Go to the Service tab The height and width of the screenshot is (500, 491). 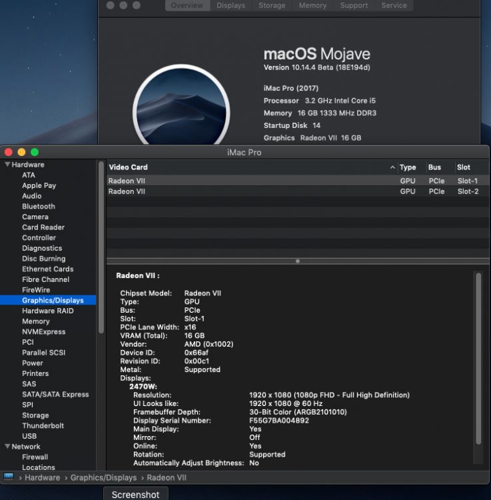394,5
